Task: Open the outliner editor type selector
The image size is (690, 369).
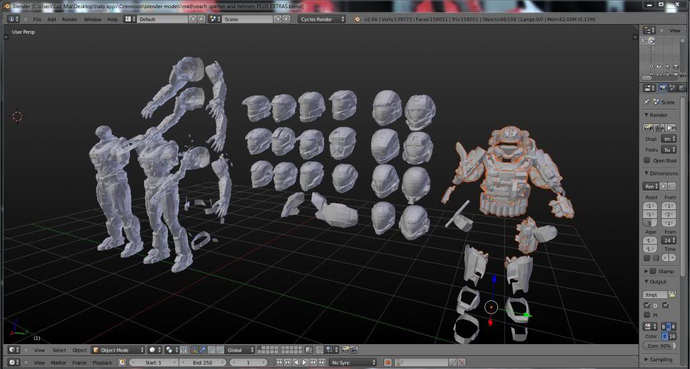Action: pyautogui.click(x=650, y=30)
